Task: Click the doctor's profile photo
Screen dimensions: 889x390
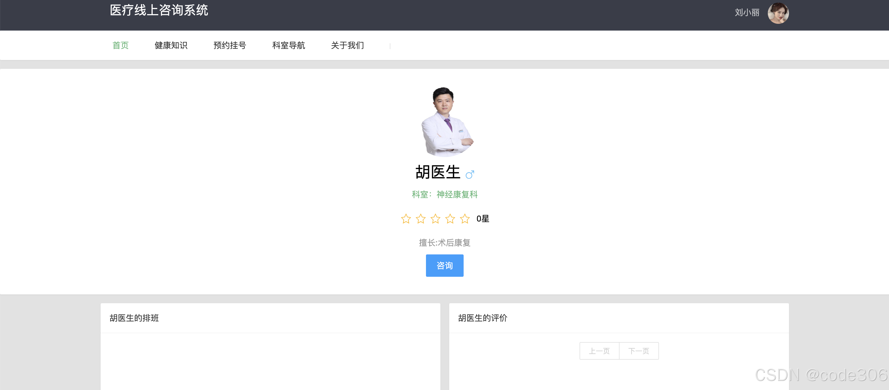Action: point(444,121)
